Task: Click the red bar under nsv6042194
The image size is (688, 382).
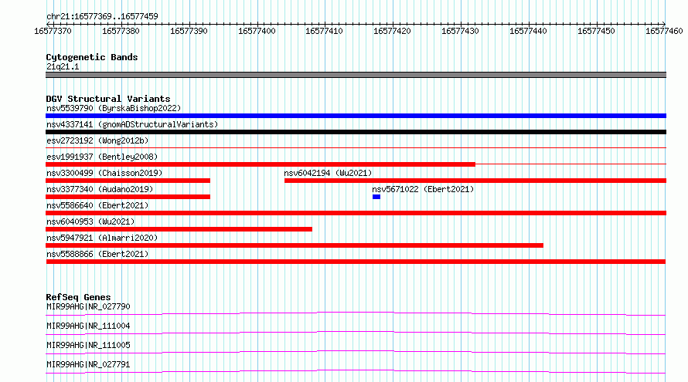Action: coord(475,181)
